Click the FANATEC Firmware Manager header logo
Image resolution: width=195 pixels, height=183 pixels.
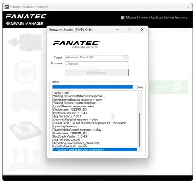(x=26, y=19)
